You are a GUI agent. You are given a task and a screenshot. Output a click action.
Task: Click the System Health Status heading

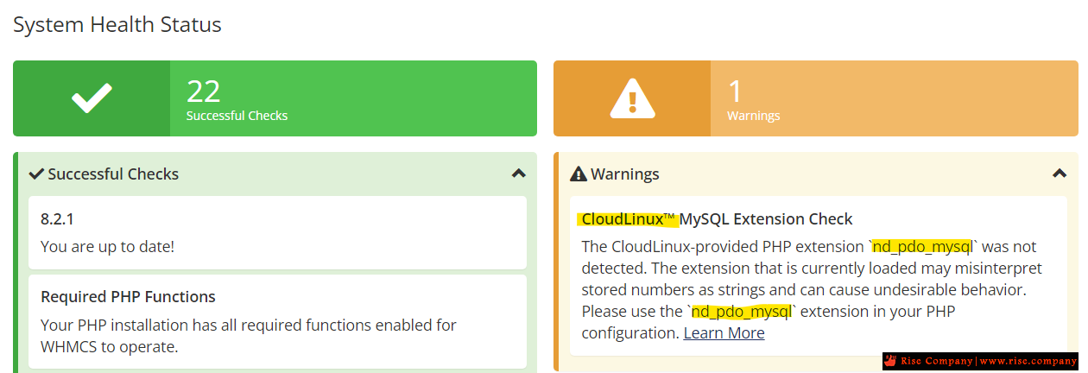coord(117,25)
